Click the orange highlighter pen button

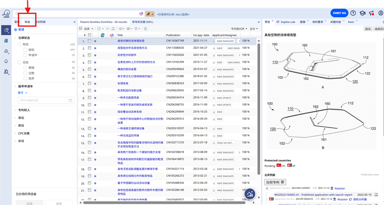(150, 14)
